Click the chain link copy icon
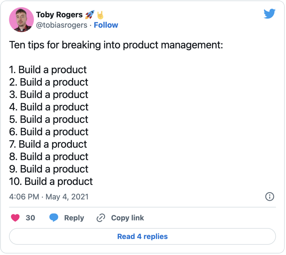Screen dimensions: 286x255 [x=101, y=218]
